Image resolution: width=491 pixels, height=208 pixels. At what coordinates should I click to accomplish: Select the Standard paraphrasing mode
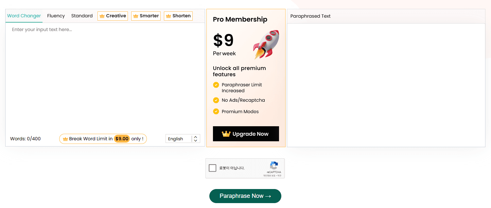point(82,16)
